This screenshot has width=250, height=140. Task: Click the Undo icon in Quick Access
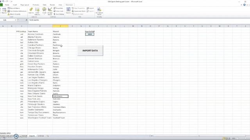3,2
